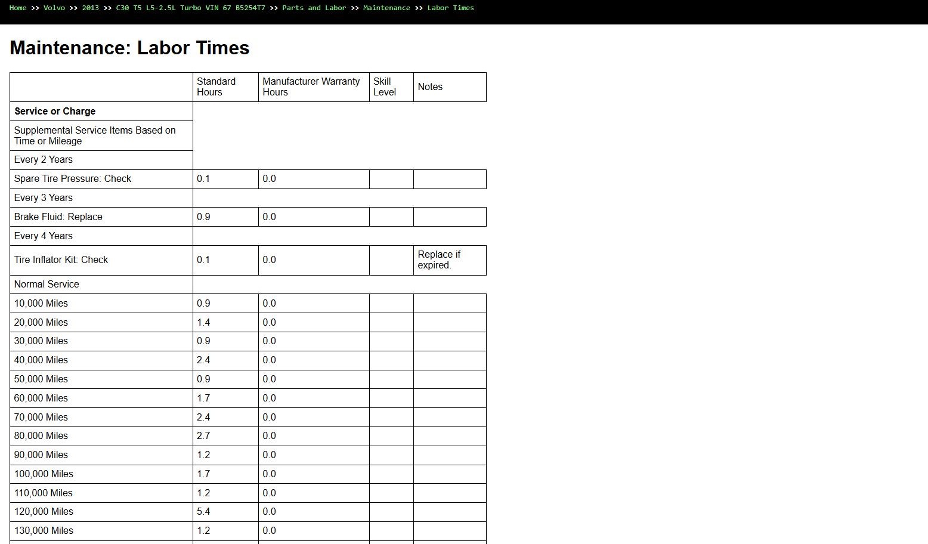This screenshot has width=928, height=544.
Task: Click the 2.4 standard hours for 70,000 Miles
Action: pos(225,418)
